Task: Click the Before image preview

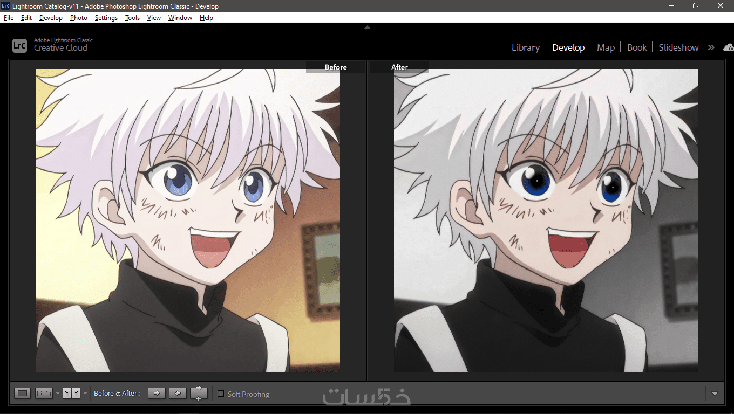Action: [x=188, y=220]
